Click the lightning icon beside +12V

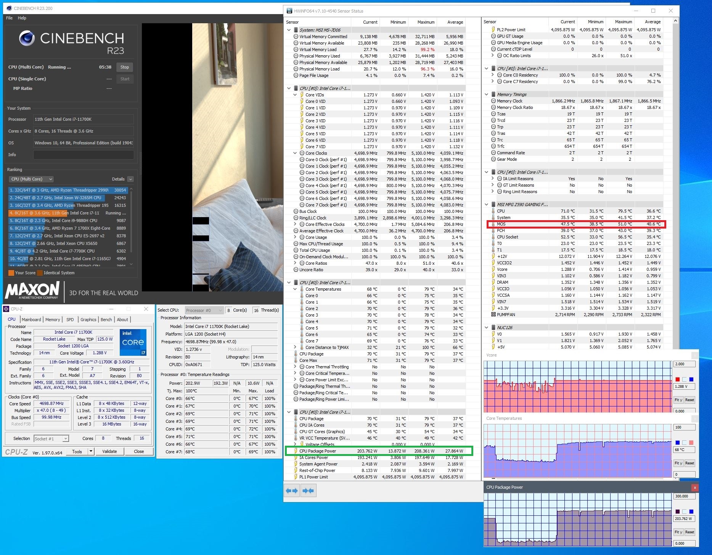click(493, 256)
